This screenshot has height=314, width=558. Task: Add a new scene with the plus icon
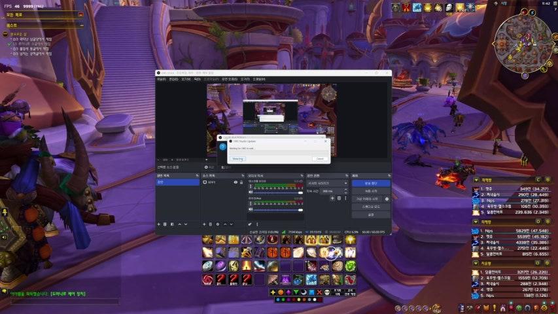coord(159,224)
